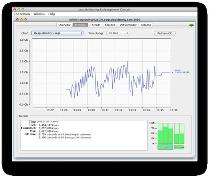
Task: Select the Memory tab
Action: 80,25
